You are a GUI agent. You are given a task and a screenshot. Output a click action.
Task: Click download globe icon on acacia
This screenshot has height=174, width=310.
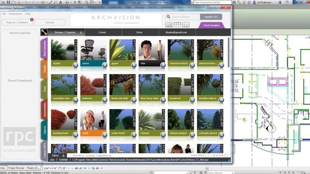tap(76, 65)
